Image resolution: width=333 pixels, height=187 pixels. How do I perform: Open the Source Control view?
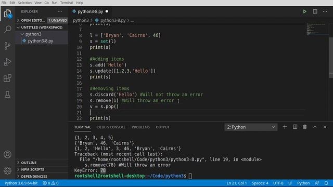pos(7,46)
